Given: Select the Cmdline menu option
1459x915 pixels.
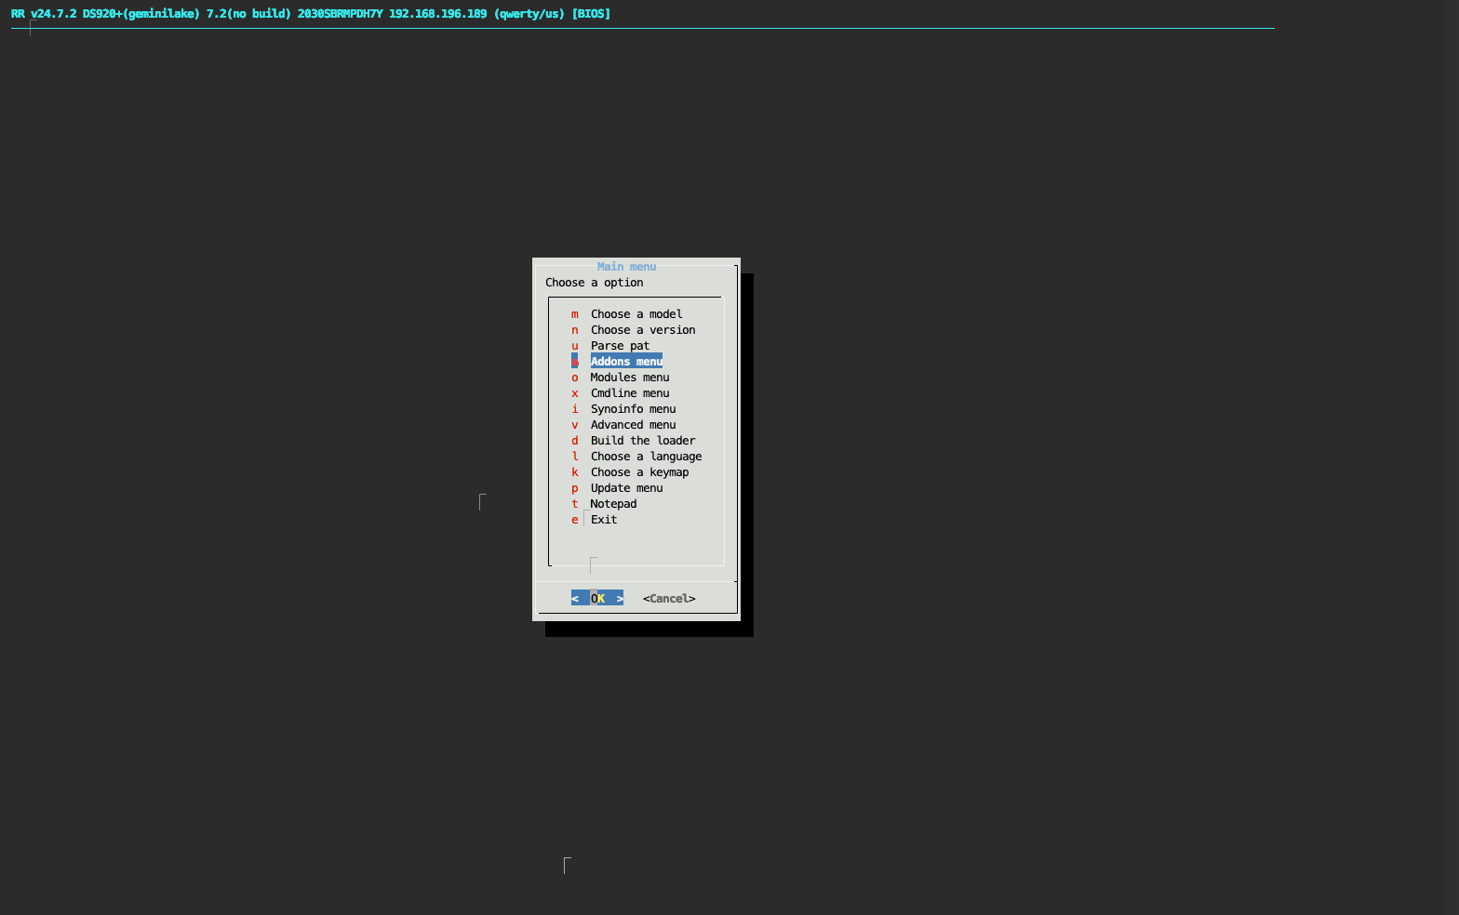Looking at the screenshot, I should coord(629,393).
